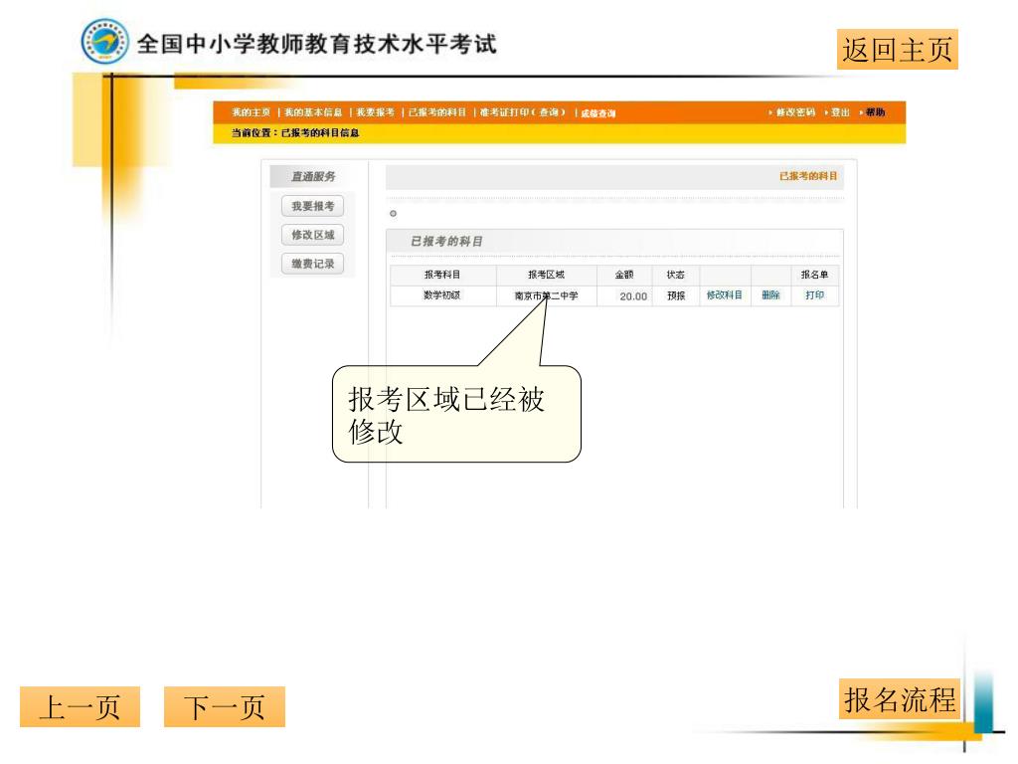Click 修改科目 link in the table row

725,295
